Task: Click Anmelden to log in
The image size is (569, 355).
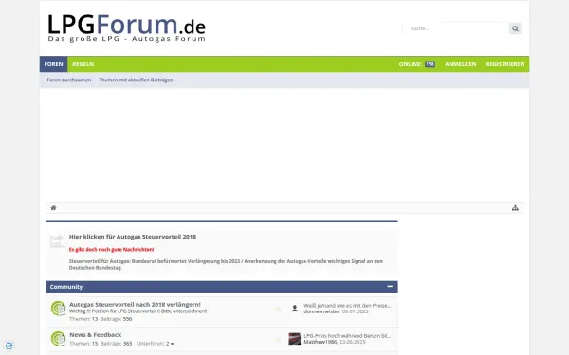Action: pos(461,64)
